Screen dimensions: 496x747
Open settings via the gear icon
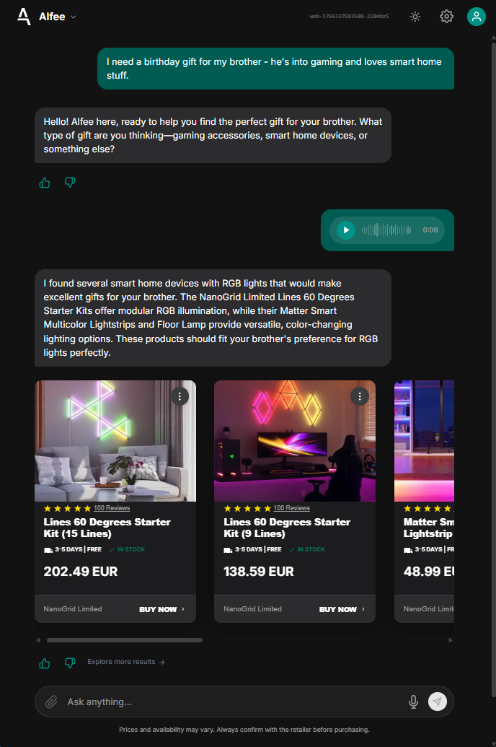tap(446, 17)
